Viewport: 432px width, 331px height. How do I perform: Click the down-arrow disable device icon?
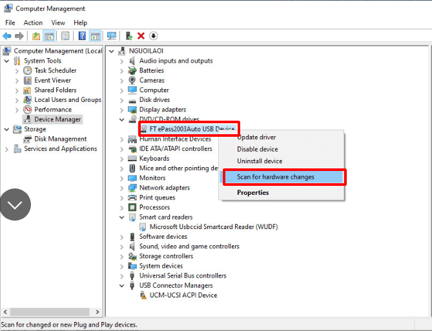[x=154, y=35]
